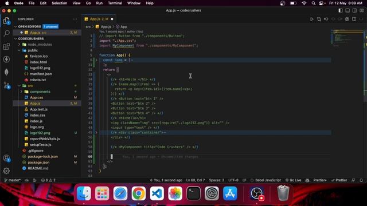This screenshot has width=367, height=206.
Task: Open index.css file
Action: pos(37,115)
